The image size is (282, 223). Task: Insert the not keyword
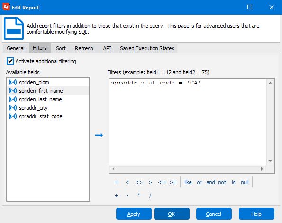point(222,182)
